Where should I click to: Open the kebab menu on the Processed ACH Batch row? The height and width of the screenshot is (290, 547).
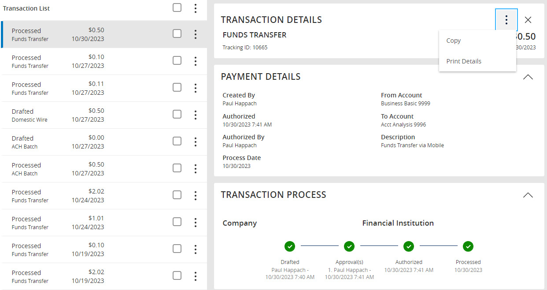[x=195, y=168]
